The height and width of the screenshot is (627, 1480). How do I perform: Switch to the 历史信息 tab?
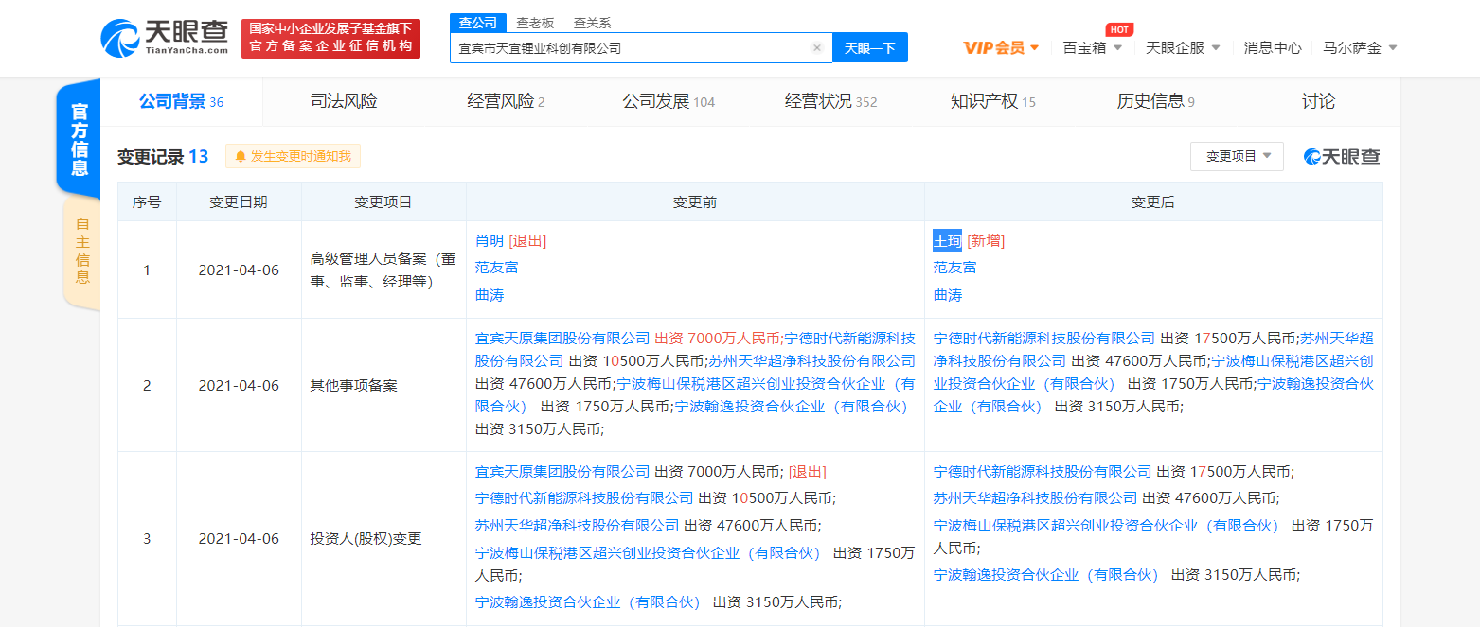tap(1155, 101)
